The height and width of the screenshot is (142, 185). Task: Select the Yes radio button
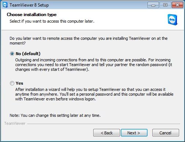12,83
